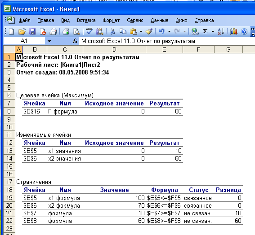Select column G header

click(228, 49)
